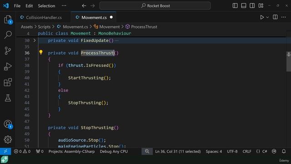
Task: Close Movement.cs via the unsaved dot
Action: (x=111, y=17)
